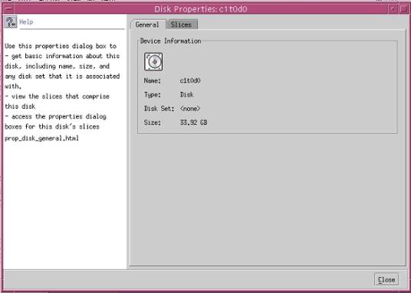Click the Type value Disk
This screenshot has width=411, height=293.
pyautogui.click(x=186, y=94)
